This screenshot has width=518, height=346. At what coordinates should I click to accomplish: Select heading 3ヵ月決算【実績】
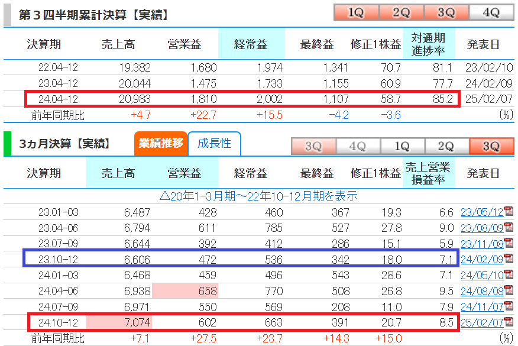coord(65,144)
